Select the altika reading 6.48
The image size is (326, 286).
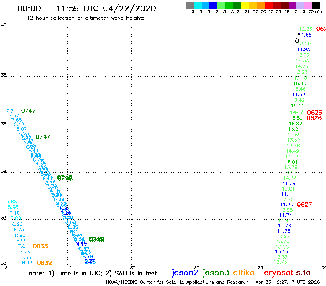click(15, 213)
